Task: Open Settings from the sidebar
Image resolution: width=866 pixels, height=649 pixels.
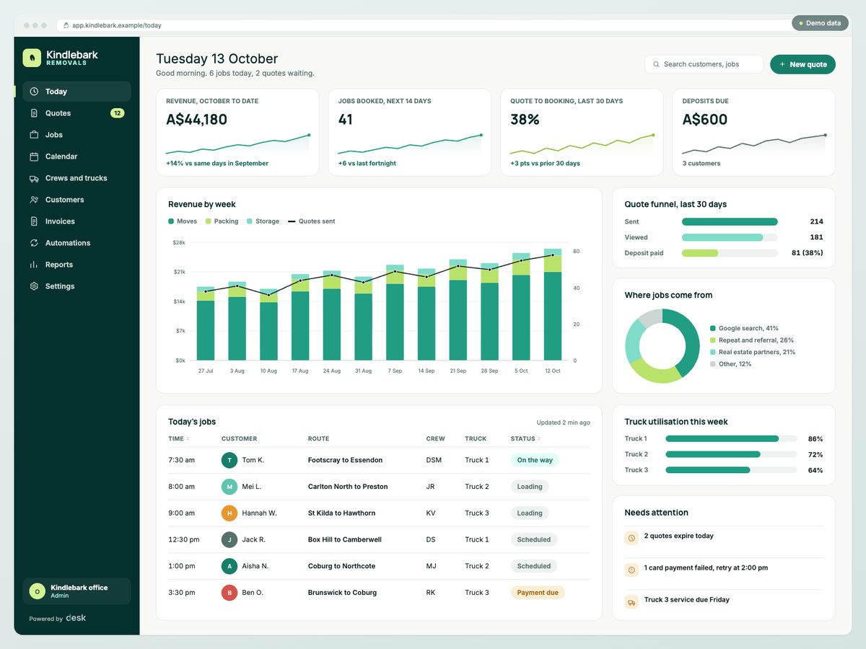Action: 76,286
